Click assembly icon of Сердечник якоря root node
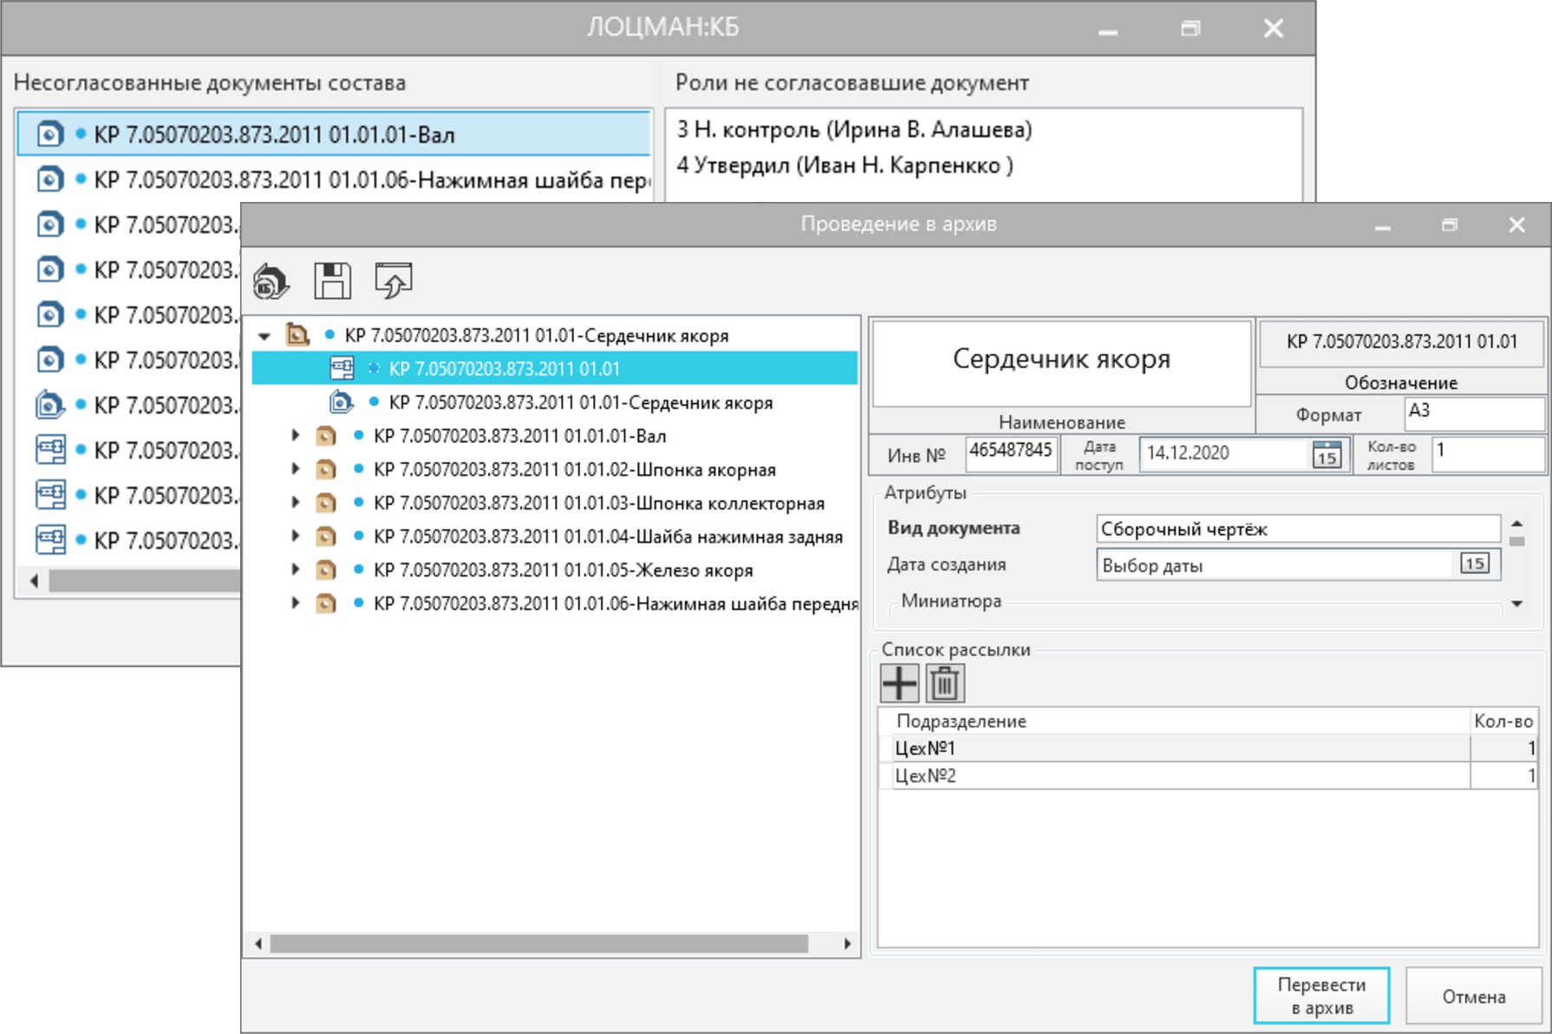 click(297, 335)
